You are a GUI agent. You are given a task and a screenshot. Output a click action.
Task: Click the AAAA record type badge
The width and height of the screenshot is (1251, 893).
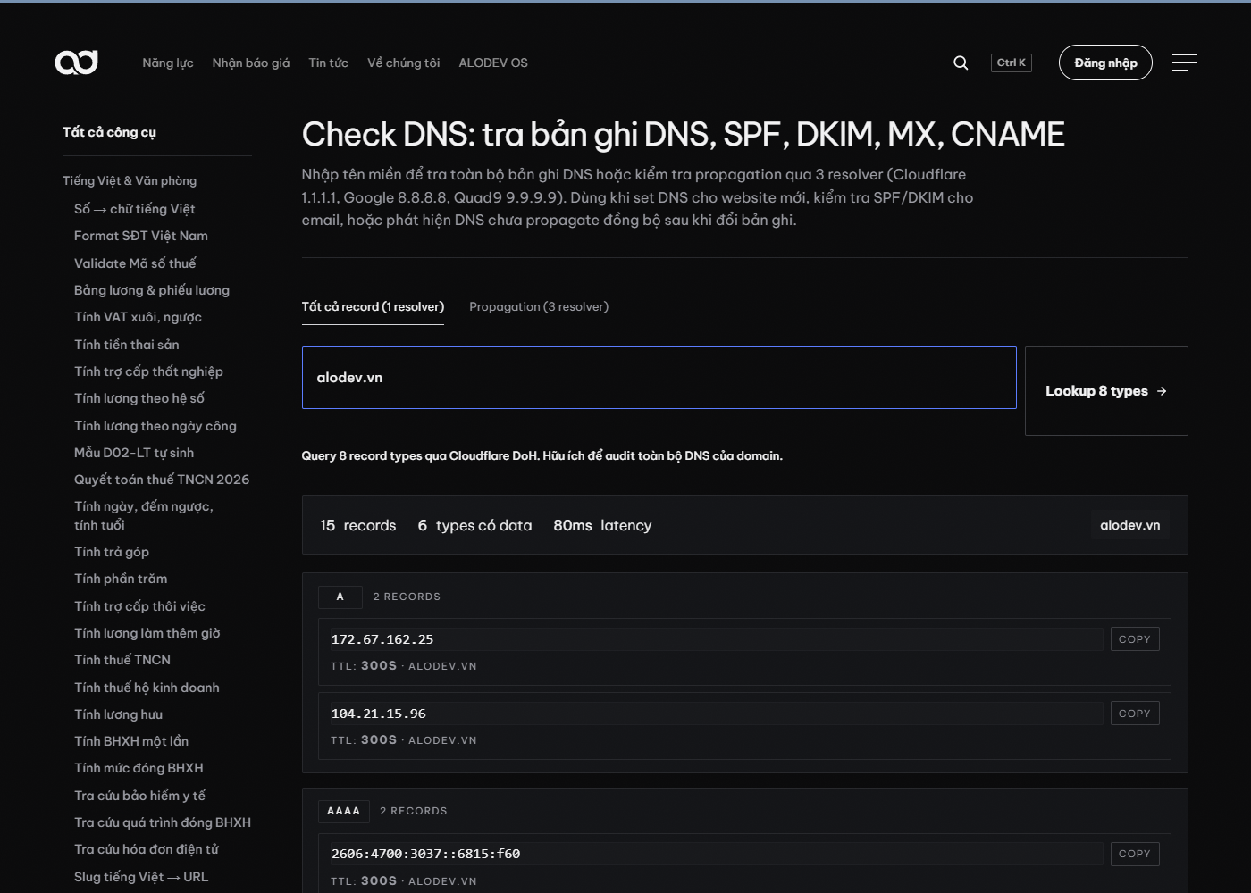[344, 811]
